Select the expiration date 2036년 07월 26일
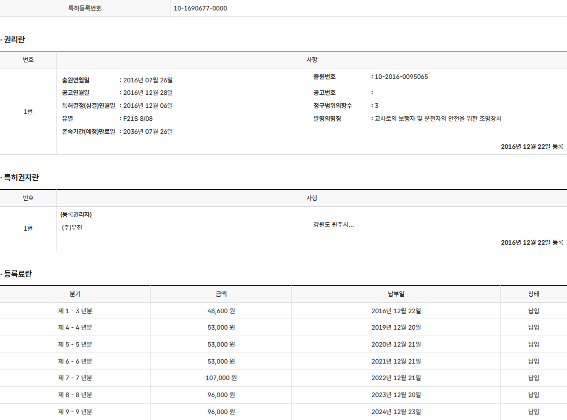 pyautogui.click(x=148, y=132)
